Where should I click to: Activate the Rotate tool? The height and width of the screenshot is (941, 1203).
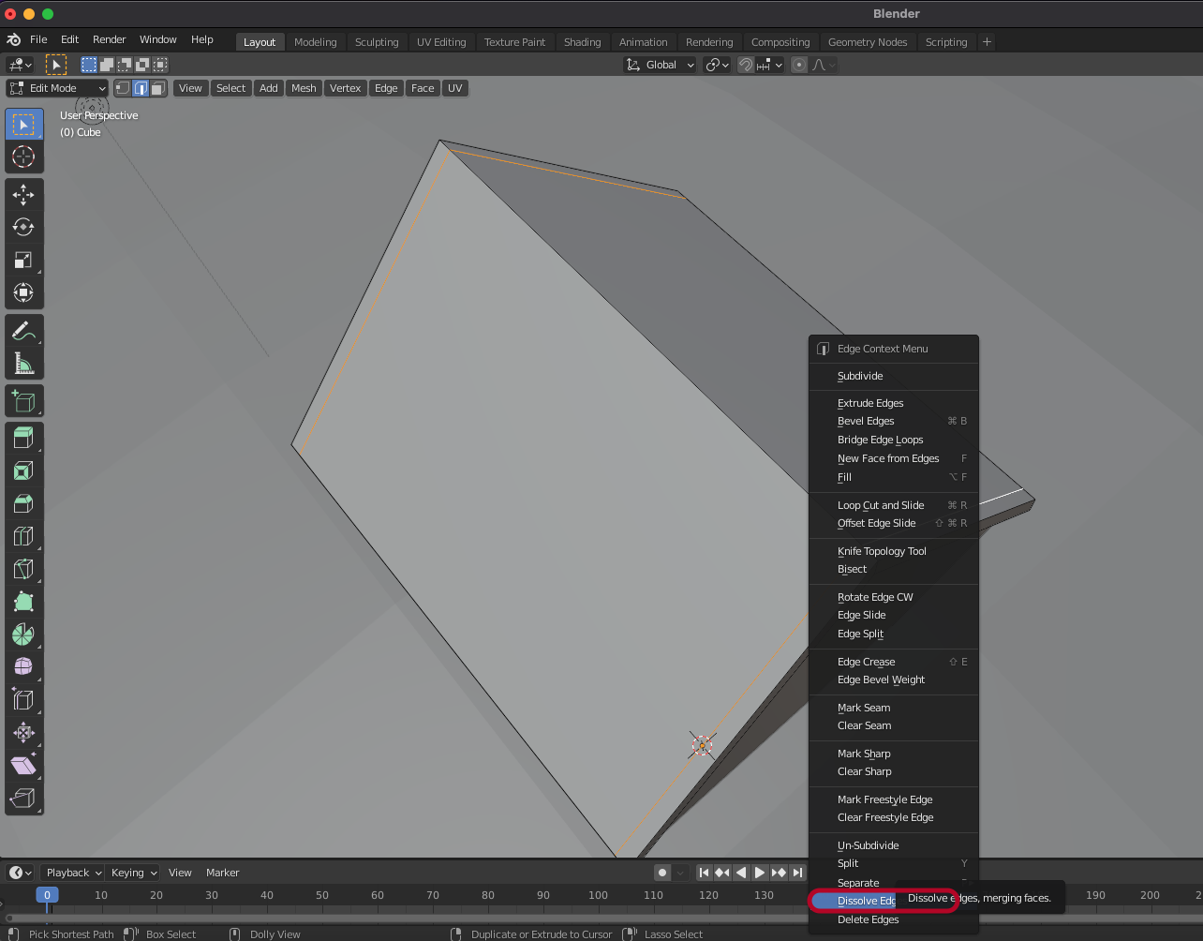(23, 227)
